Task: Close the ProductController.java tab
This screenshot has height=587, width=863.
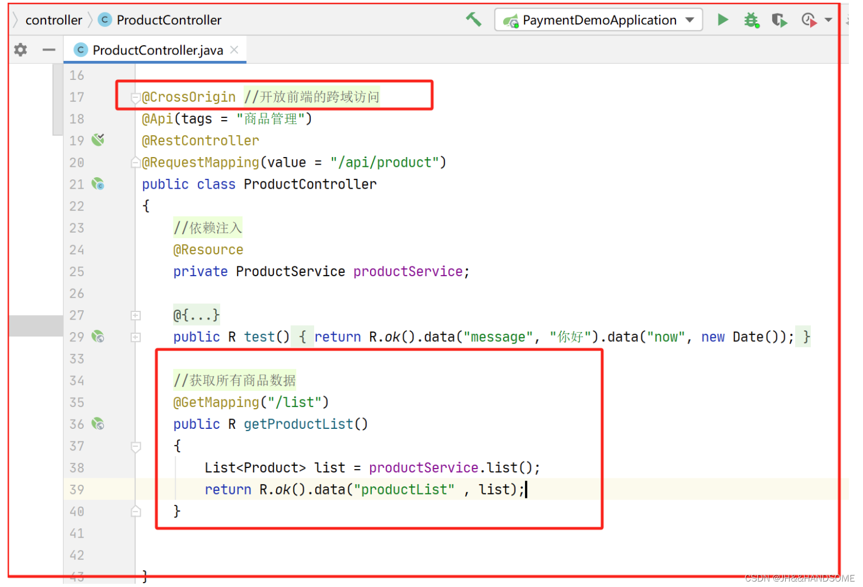Action: [x=234, y=50]
